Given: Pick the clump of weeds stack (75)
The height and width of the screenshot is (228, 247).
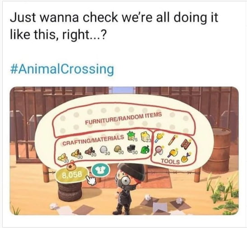Looking at the screenshot, I should [132, 136].
